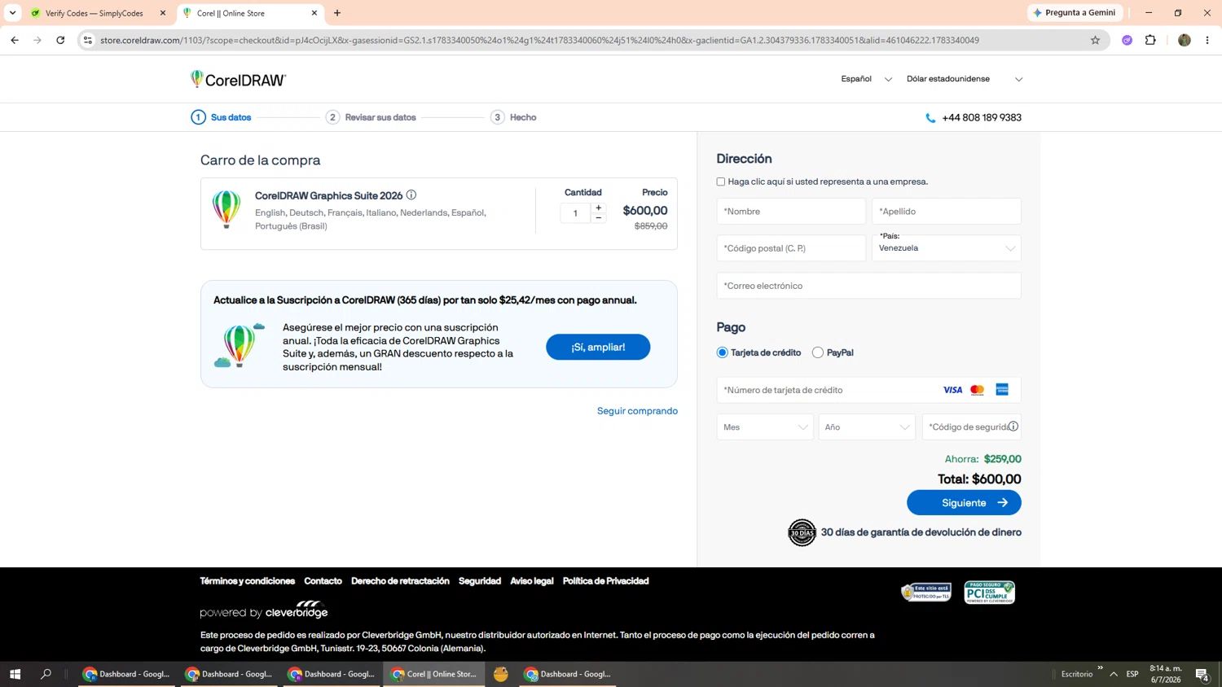Open product info icon next to Graphics Suite 2026
The height and width of the screenshot is (687, 1222).
pyautogui.click(x=411, y=195)
